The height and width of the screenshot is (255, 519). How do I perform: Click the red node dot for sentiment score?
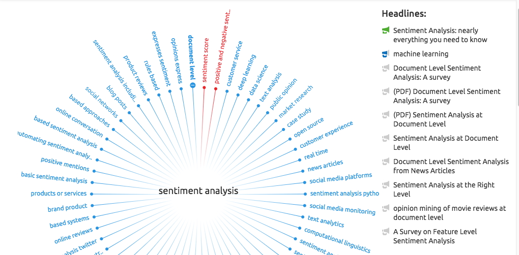click(204, 87)
